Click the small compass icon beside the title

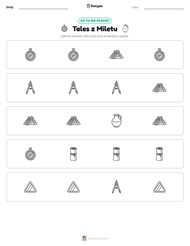click(64, 28)
